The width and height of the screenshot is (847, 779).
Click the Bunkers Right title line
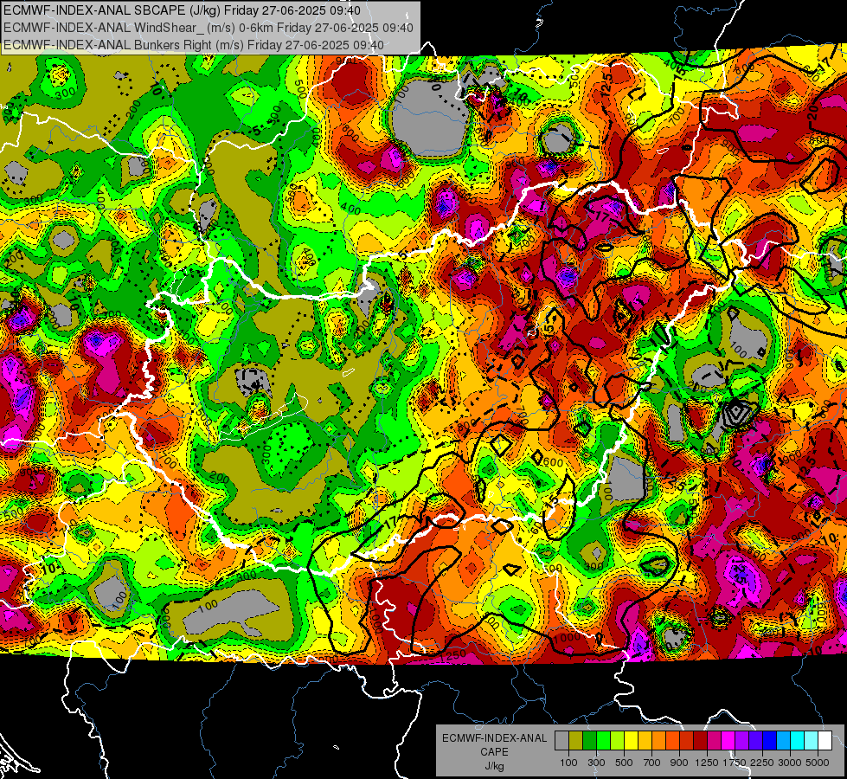click(x=194, y=45)
